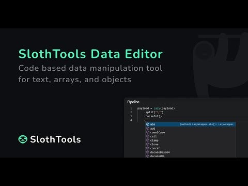Click the 'SlothTools Data Editor' green title
The width and height of the screenshot is (248, 186).
tap(90, 54)
